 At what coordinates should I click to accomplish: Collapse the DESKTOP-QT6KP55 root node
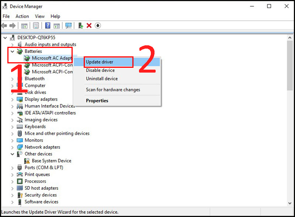(x=5, y=38)
